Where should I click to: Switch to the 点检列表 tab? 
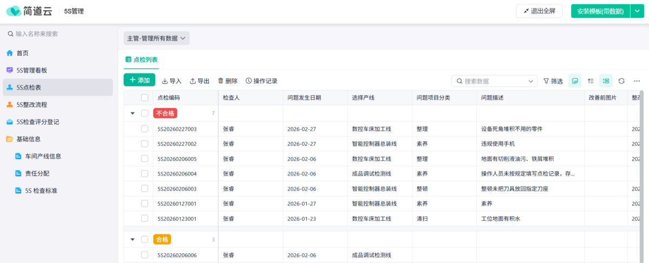point(142,60)
